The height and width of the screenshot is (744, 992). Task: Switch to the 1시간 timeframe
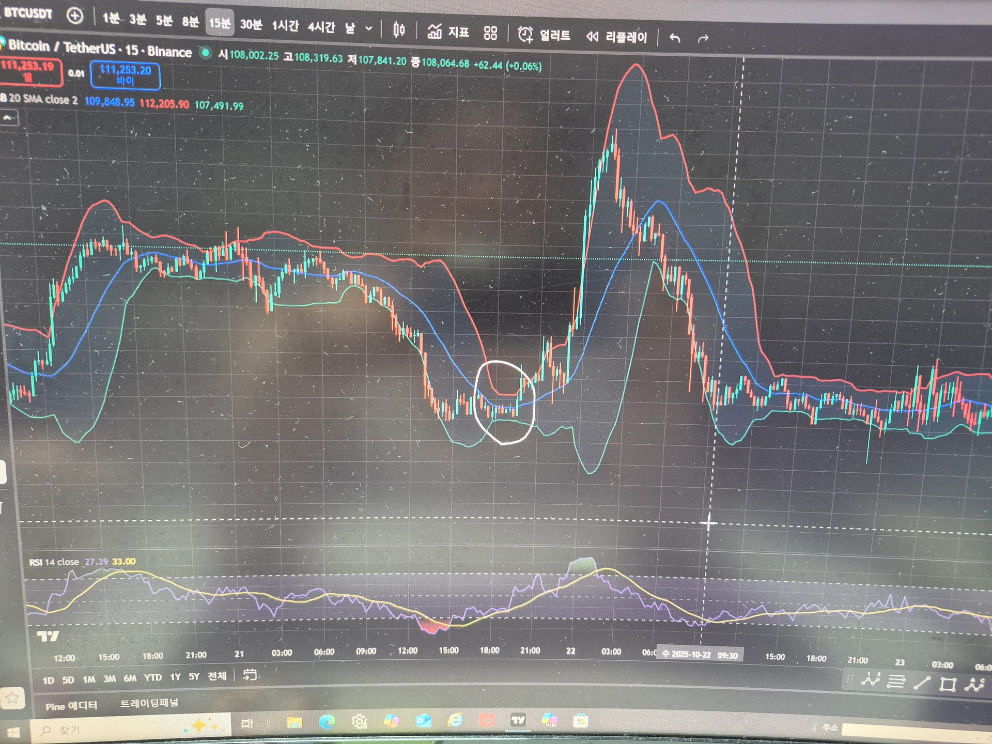(285, 25)
